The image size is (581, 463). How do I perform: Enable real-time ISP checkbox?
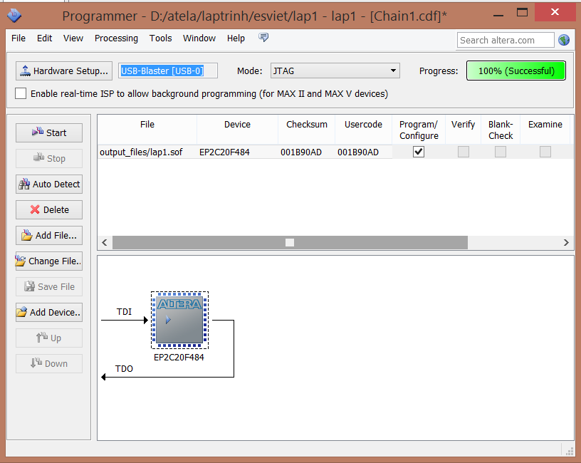pos(21,93)
